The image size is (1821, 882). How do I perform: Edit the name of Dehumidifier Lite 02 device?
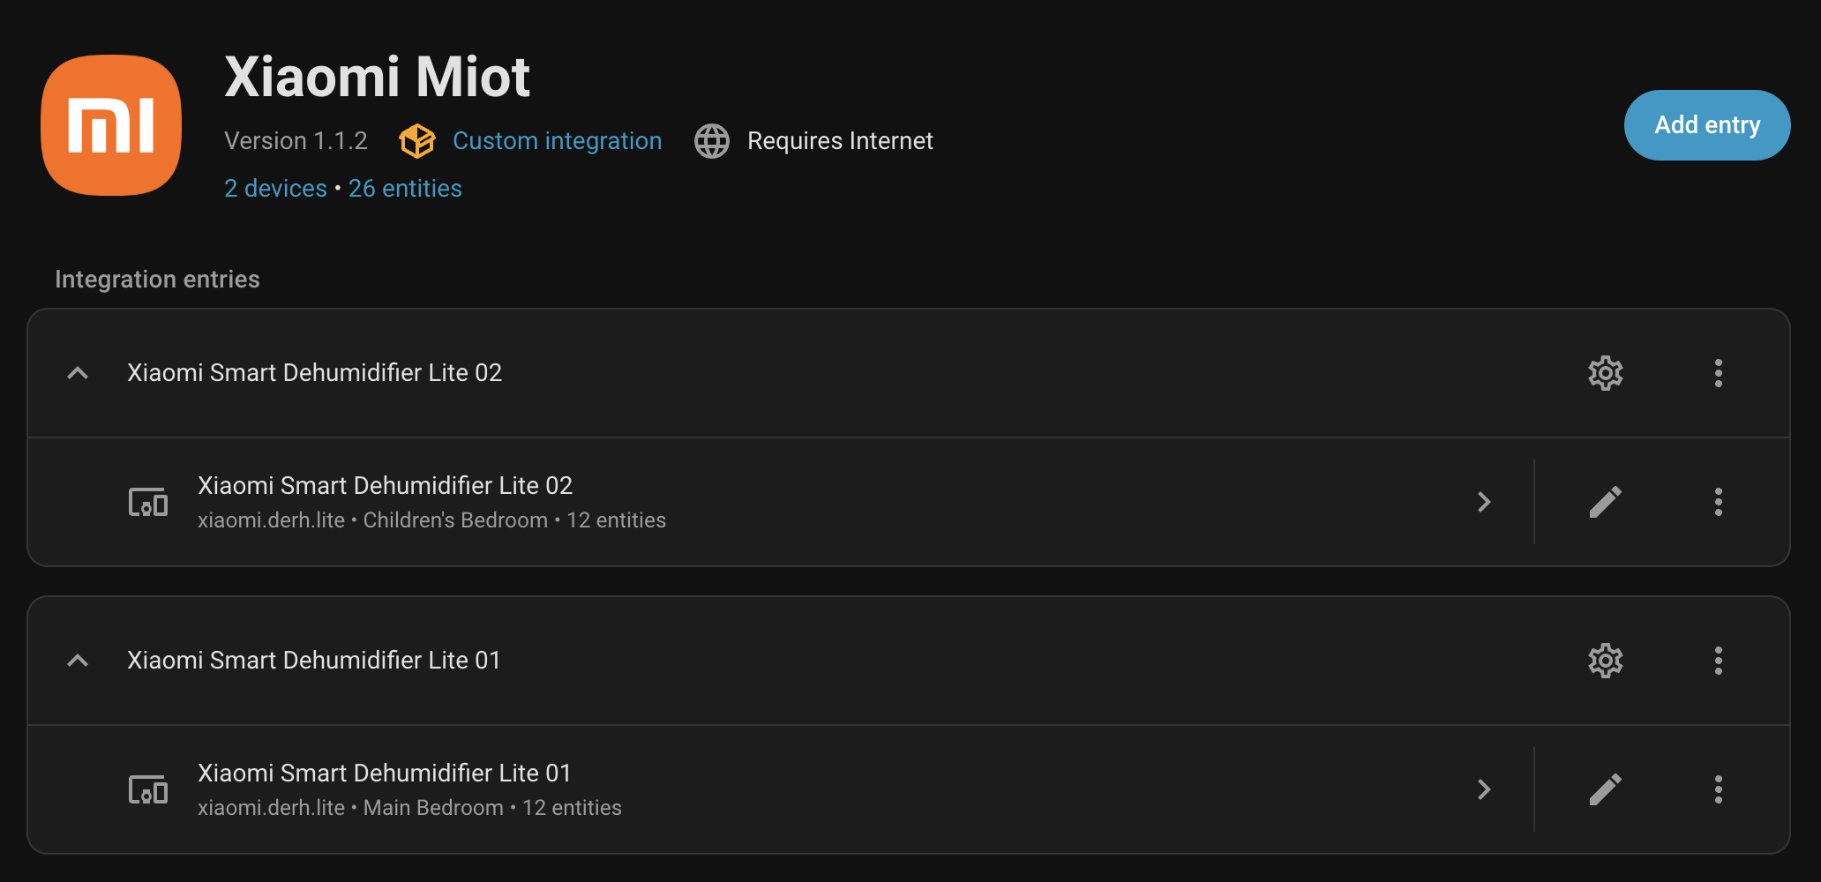point(1605,502)
